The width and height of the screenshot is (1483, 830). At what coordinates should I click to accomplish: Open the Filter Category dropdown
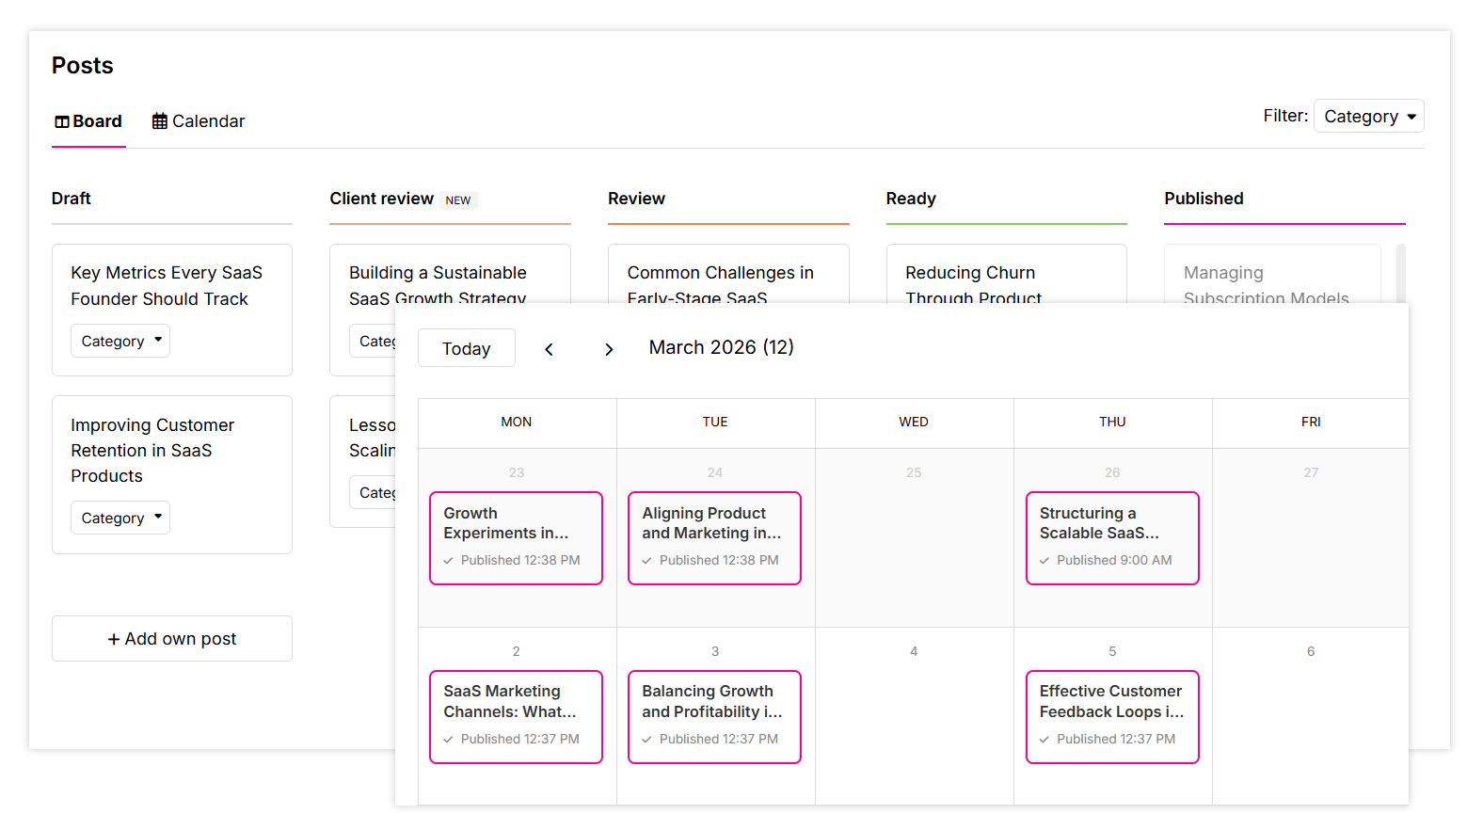(x=1368, y=117)
